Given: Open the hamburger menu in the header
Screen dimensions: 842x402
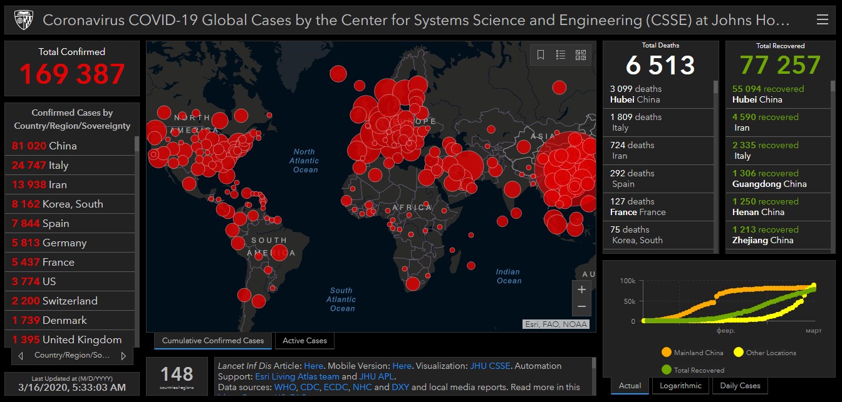Looking at the screenshot, I should (x=823, y=20).
